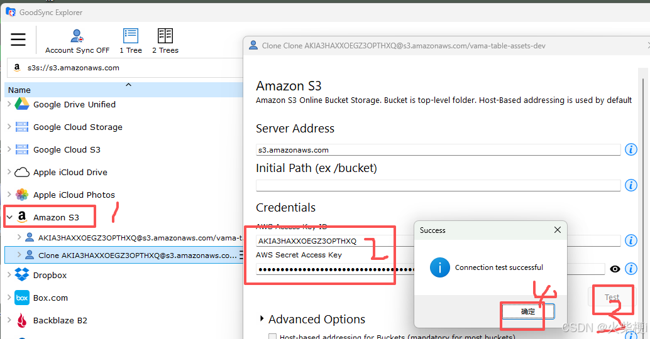Click user icon of AKIA3HAXXOEGZ3OPTHXQ vama-t row
The image size is (650, 339).
click(30, 237)
